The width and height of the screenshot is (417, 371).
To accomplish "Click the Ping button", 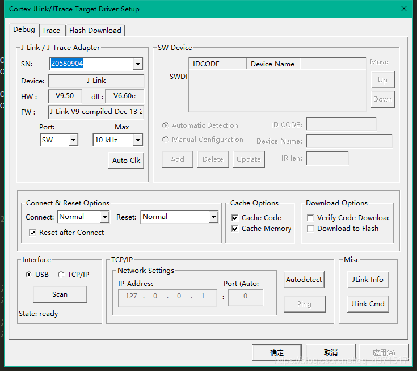I will [305, 304].
